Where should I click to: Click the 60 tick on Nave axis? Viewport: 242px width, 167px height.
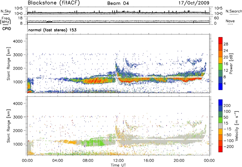pyautogui.click(x=217, y=18)
